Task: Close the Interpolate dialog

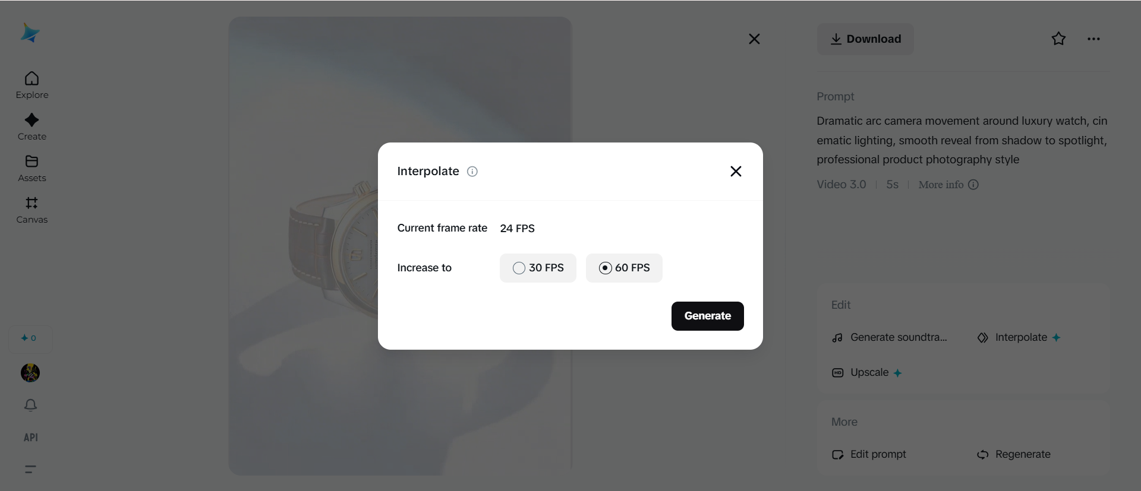Action: (736, 172)
